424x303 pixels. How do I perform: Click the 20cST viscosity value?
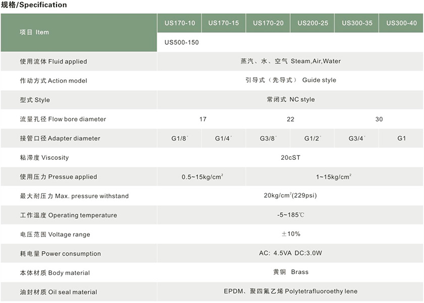[x=291, y=157]
